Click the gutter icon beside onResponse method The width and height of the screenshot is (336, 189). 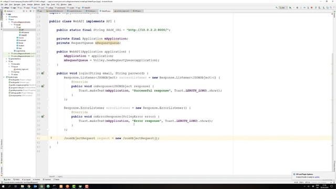tap(43, 86)
